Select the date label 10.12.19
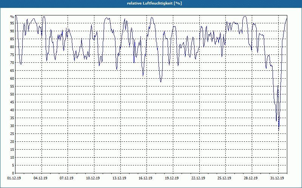This screenshot has width=302, height=188. click(93, 178)
